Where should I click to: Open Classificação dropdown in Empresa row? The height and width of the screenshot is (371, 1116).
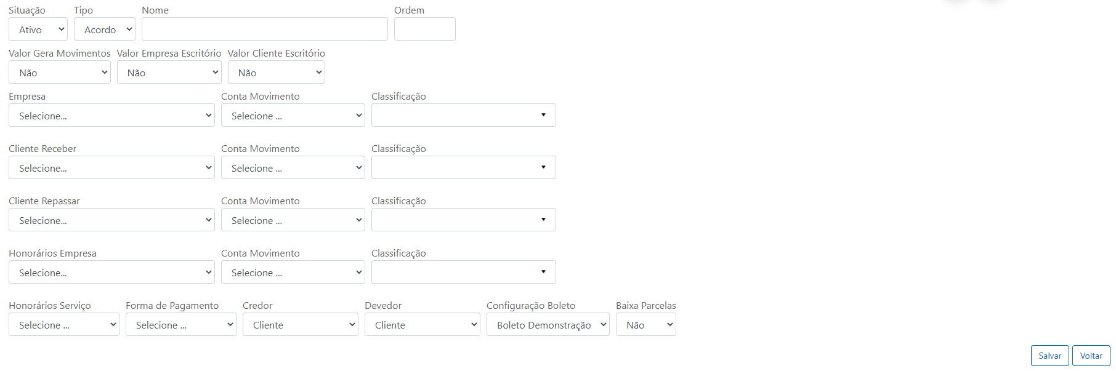point(463,116)
